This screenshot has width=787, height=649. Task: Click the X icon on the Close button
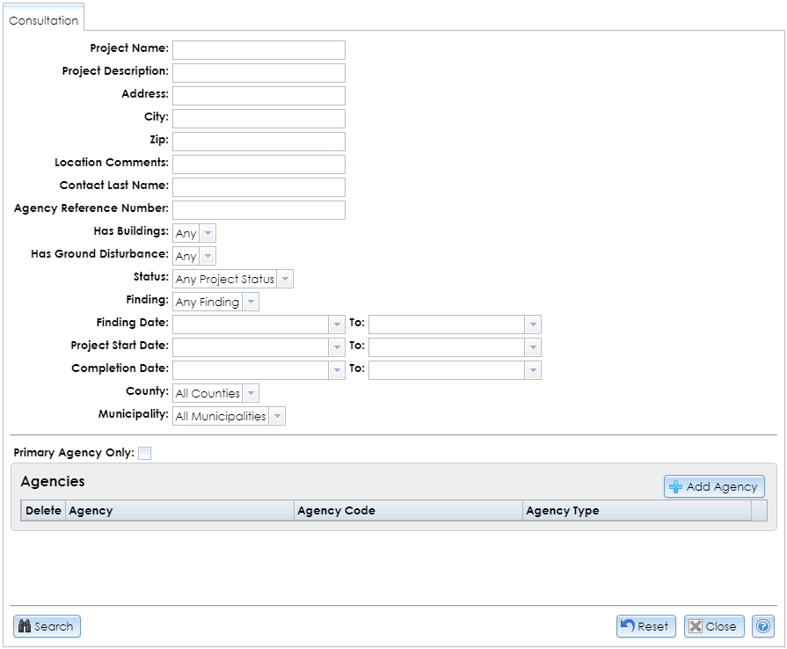[x=696, y=626]
